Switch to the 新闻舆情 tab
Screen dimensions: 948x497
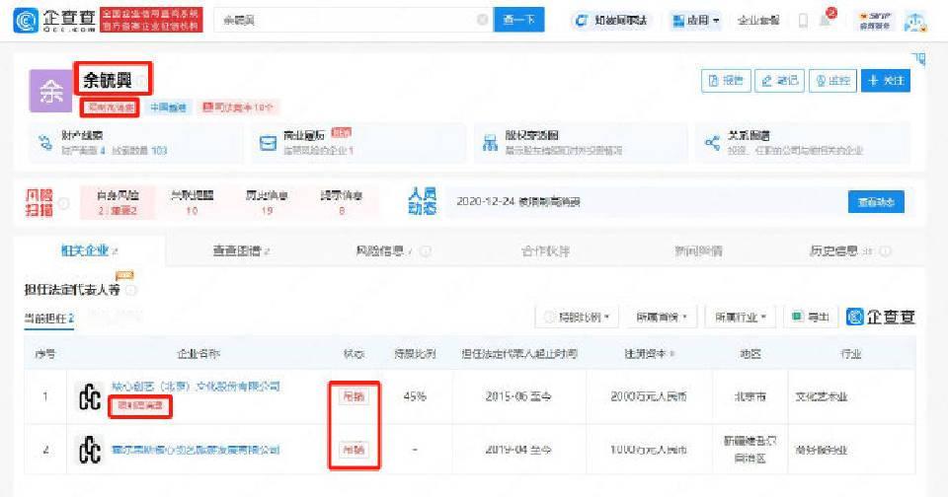(698, 250)
